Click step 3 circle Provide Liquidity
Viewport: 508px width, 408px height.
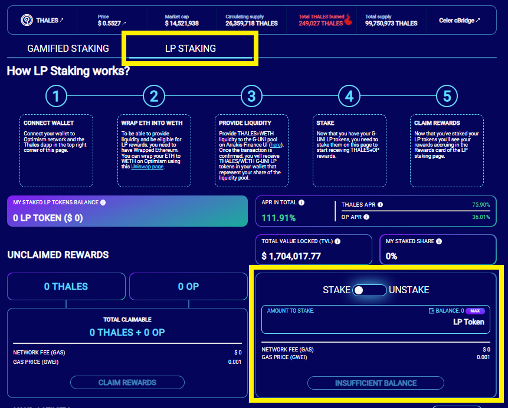coord(251,96)
